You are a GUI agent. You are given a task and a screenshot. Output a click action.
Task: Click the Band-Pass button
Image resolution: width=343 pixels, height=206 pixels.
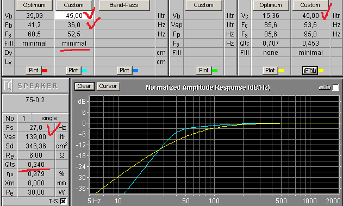[124, 5]
